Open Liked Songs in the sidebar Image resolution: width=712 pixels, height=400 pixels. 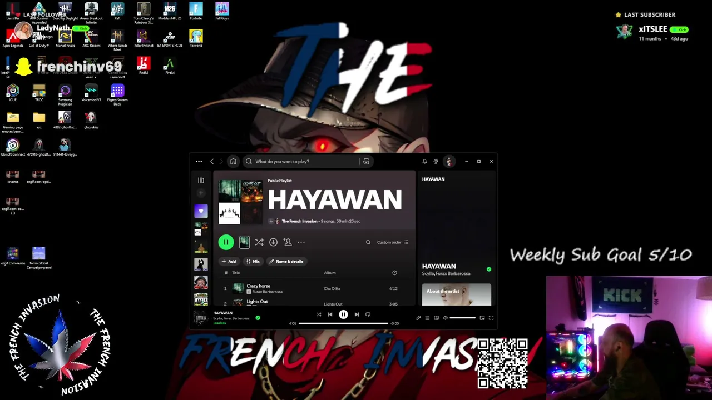click(x=201, y=211)
